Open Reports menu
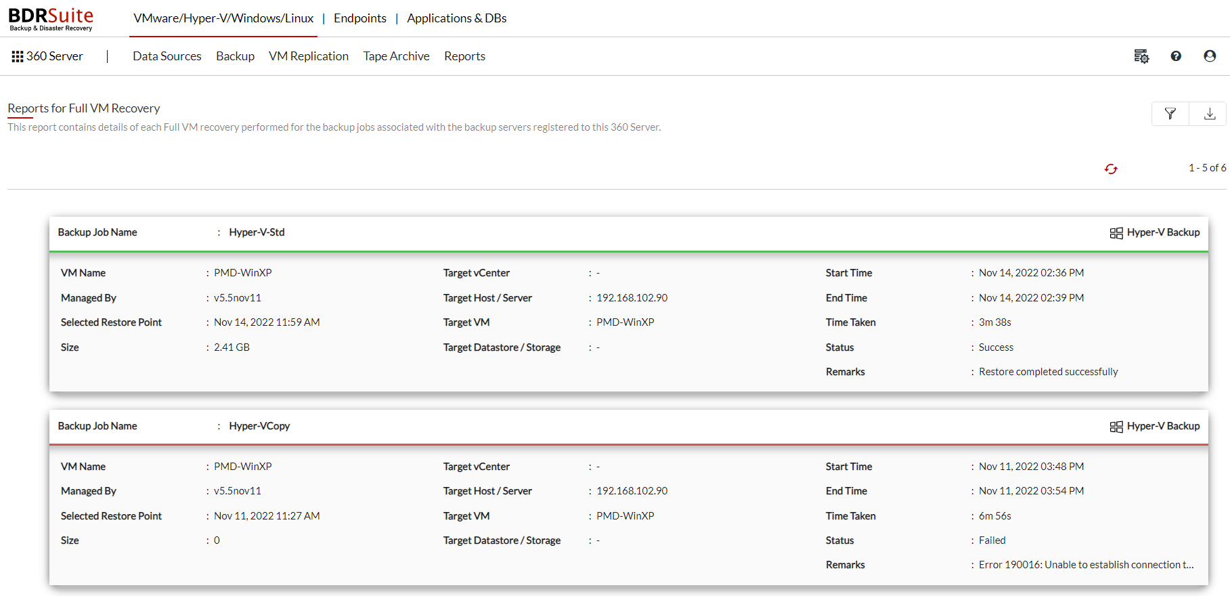The width and height of the screenshot is (1230, 596). tap(465, 56)
